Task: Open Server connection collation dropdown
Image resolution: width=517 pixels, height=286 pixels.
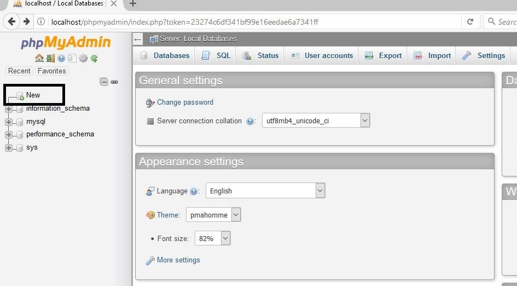Action: (x=316, y=121)
